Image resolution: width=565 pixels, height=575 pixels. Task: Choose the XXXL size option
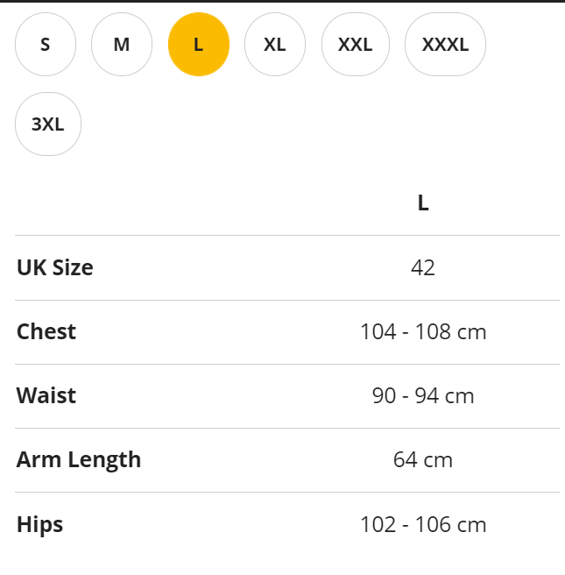(445, 45)
